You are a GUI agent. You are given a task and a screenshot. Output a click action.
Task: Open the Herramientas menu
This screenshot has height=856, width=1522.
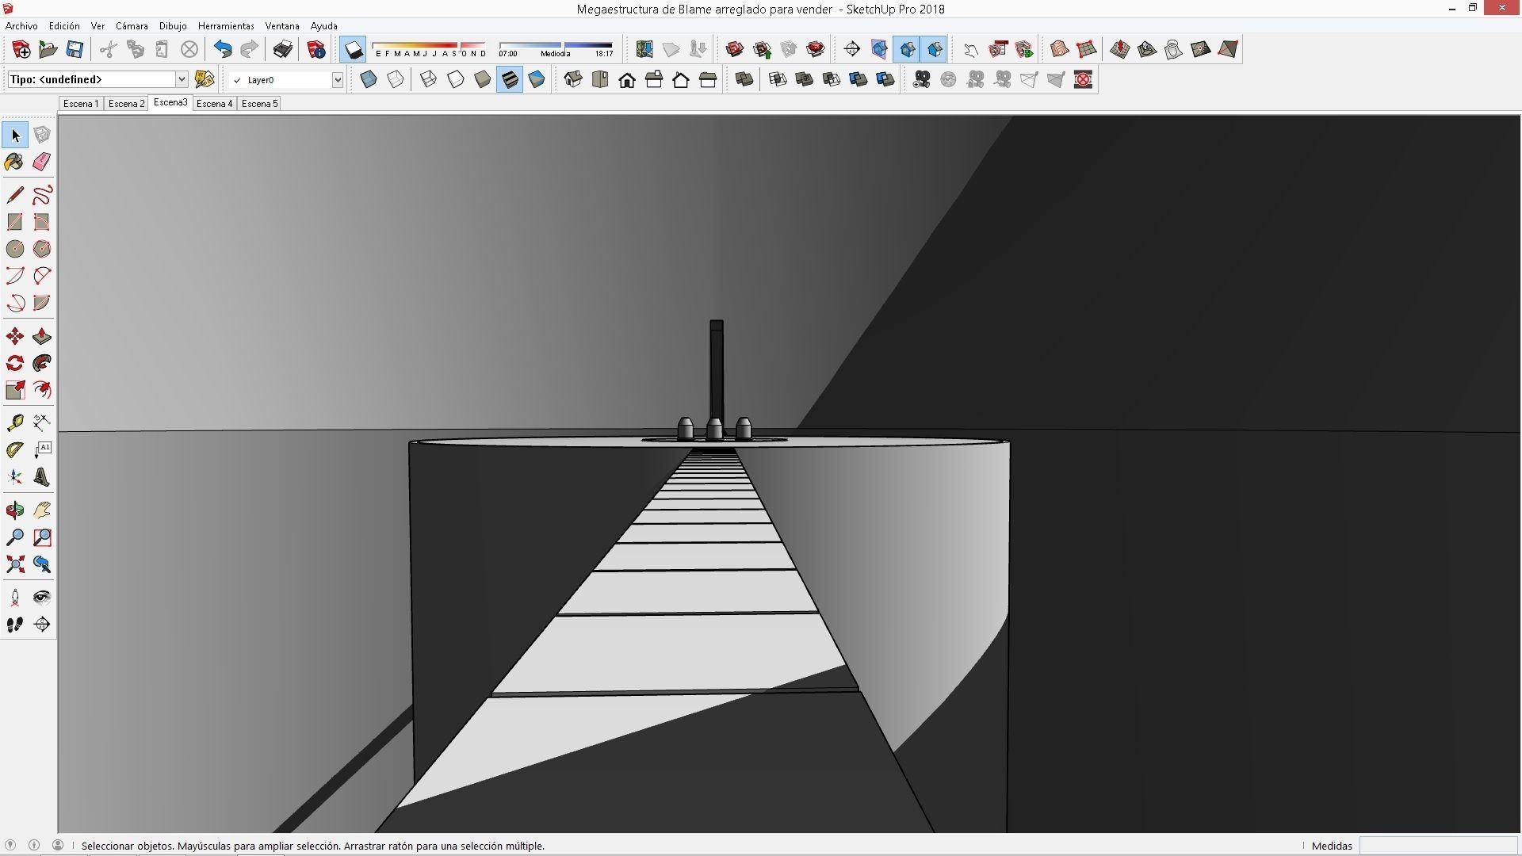[x=226, y=26]
